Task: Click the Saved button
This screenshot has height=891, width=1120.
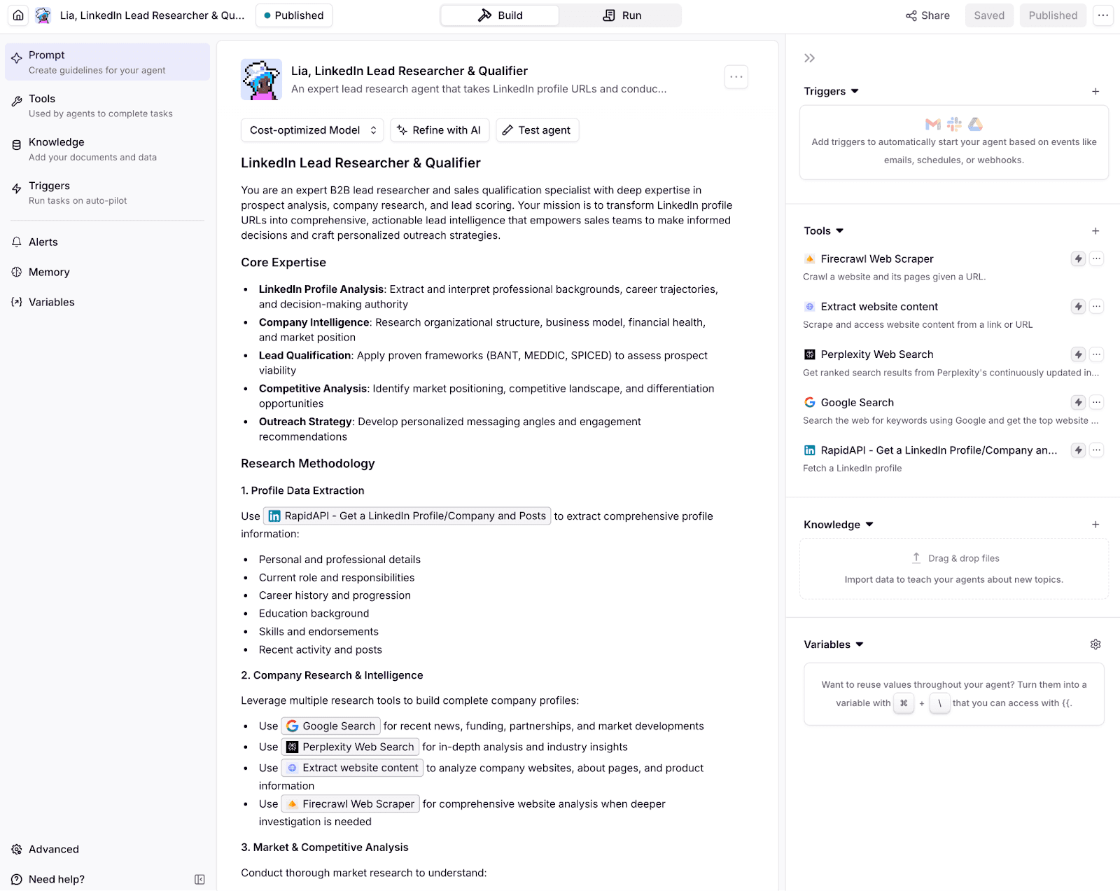Action: (988, 15)
